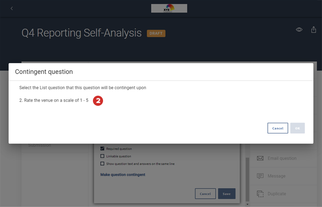
Task: Click the XYZ logo in the header
Action: [x=169, y=8]
